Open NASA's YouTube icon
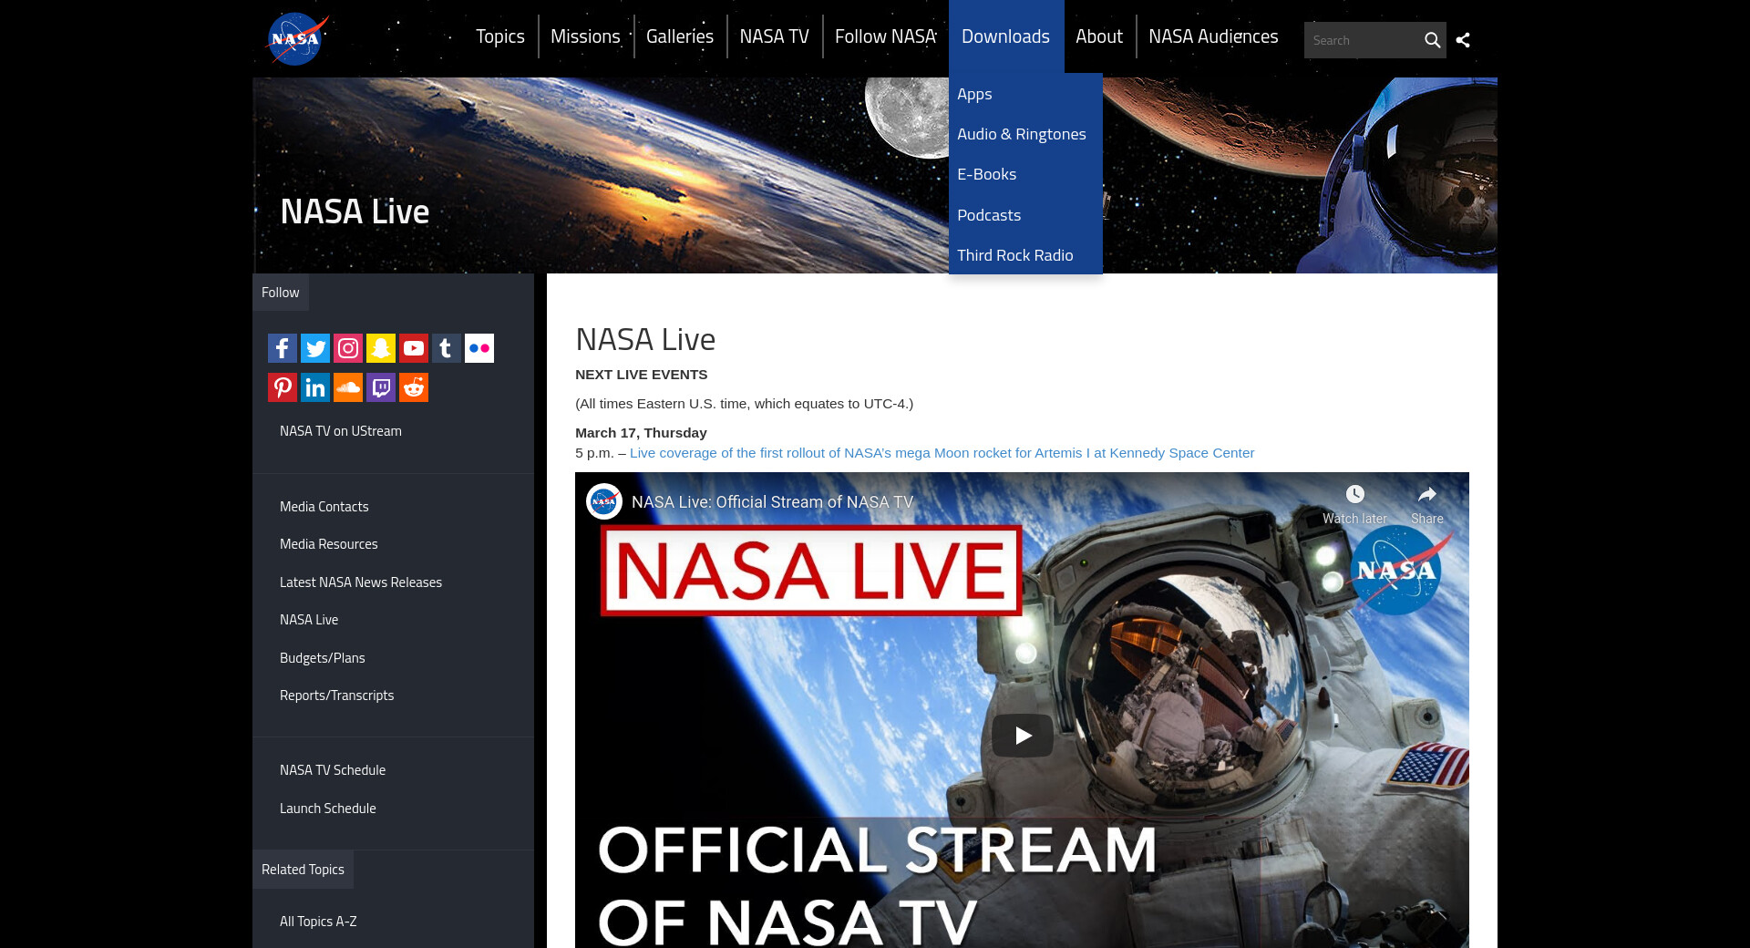 click(414, 348)
